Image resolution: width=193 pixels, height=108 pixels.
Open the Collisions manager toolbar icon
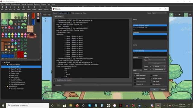coord(40,8)
